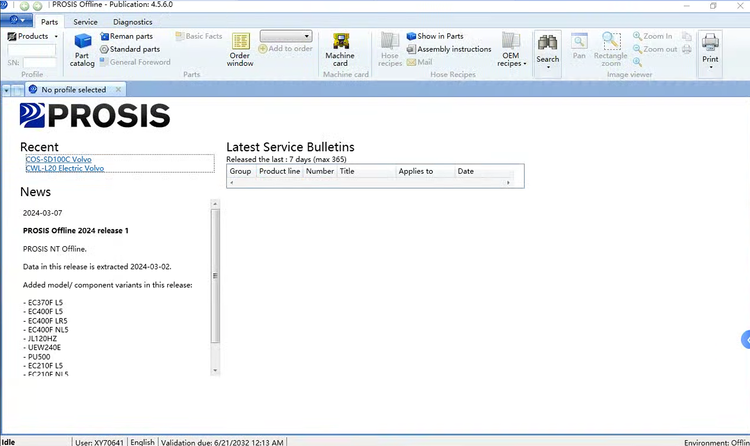Click News scrollbar up arrow
This screenshot has width=750, height=446.
coord(215,204)
